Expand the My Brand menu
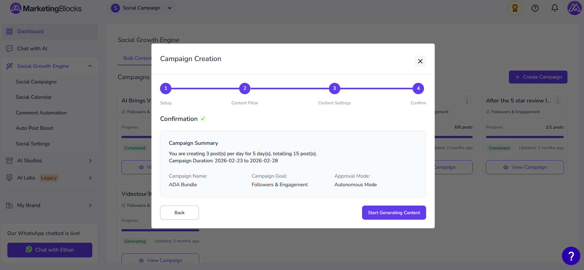584x270 pixels. coord(90,205)
